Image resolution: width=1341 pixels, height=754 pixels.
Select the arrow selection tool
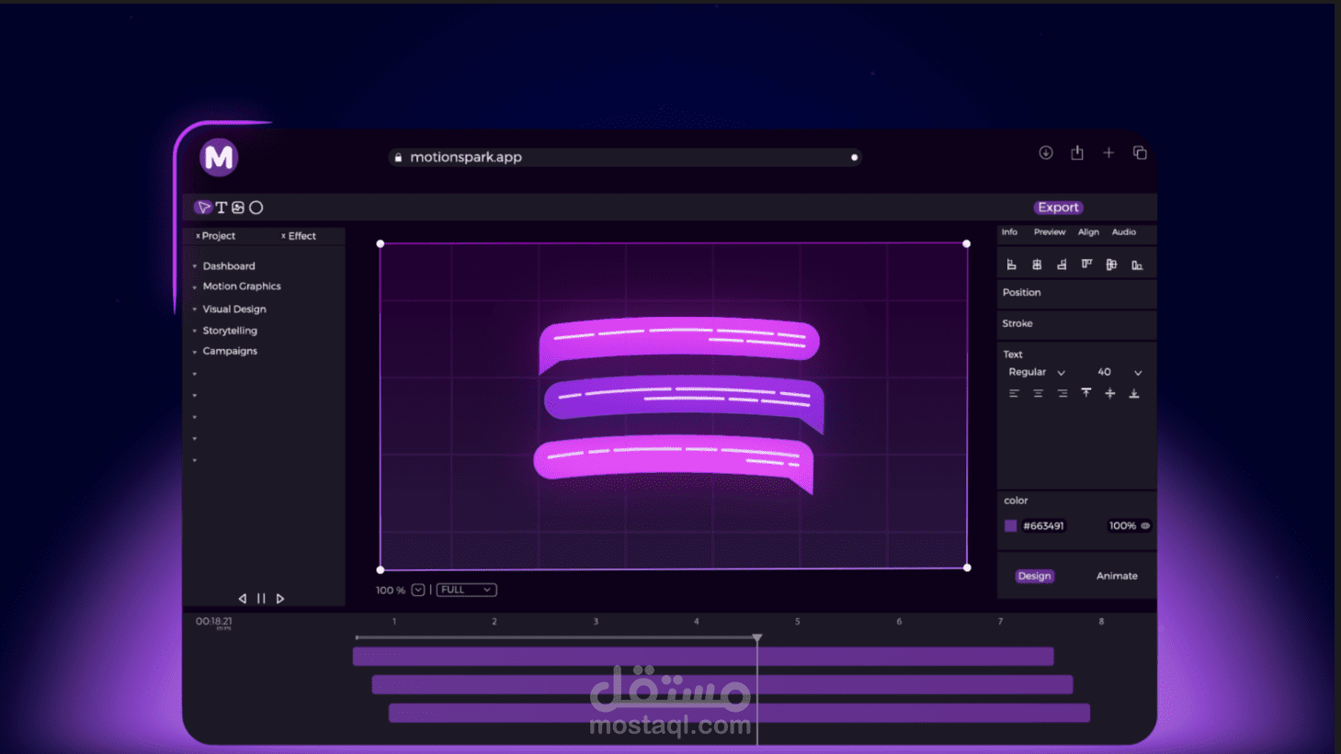pos(203,208)
